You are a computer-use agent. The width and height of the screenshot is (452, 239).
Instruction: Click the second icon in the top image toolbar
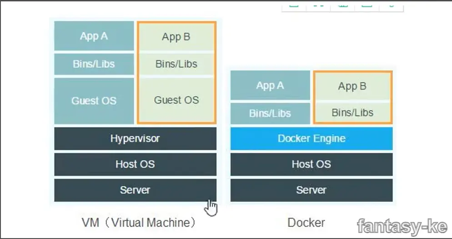tap(318, 6)
